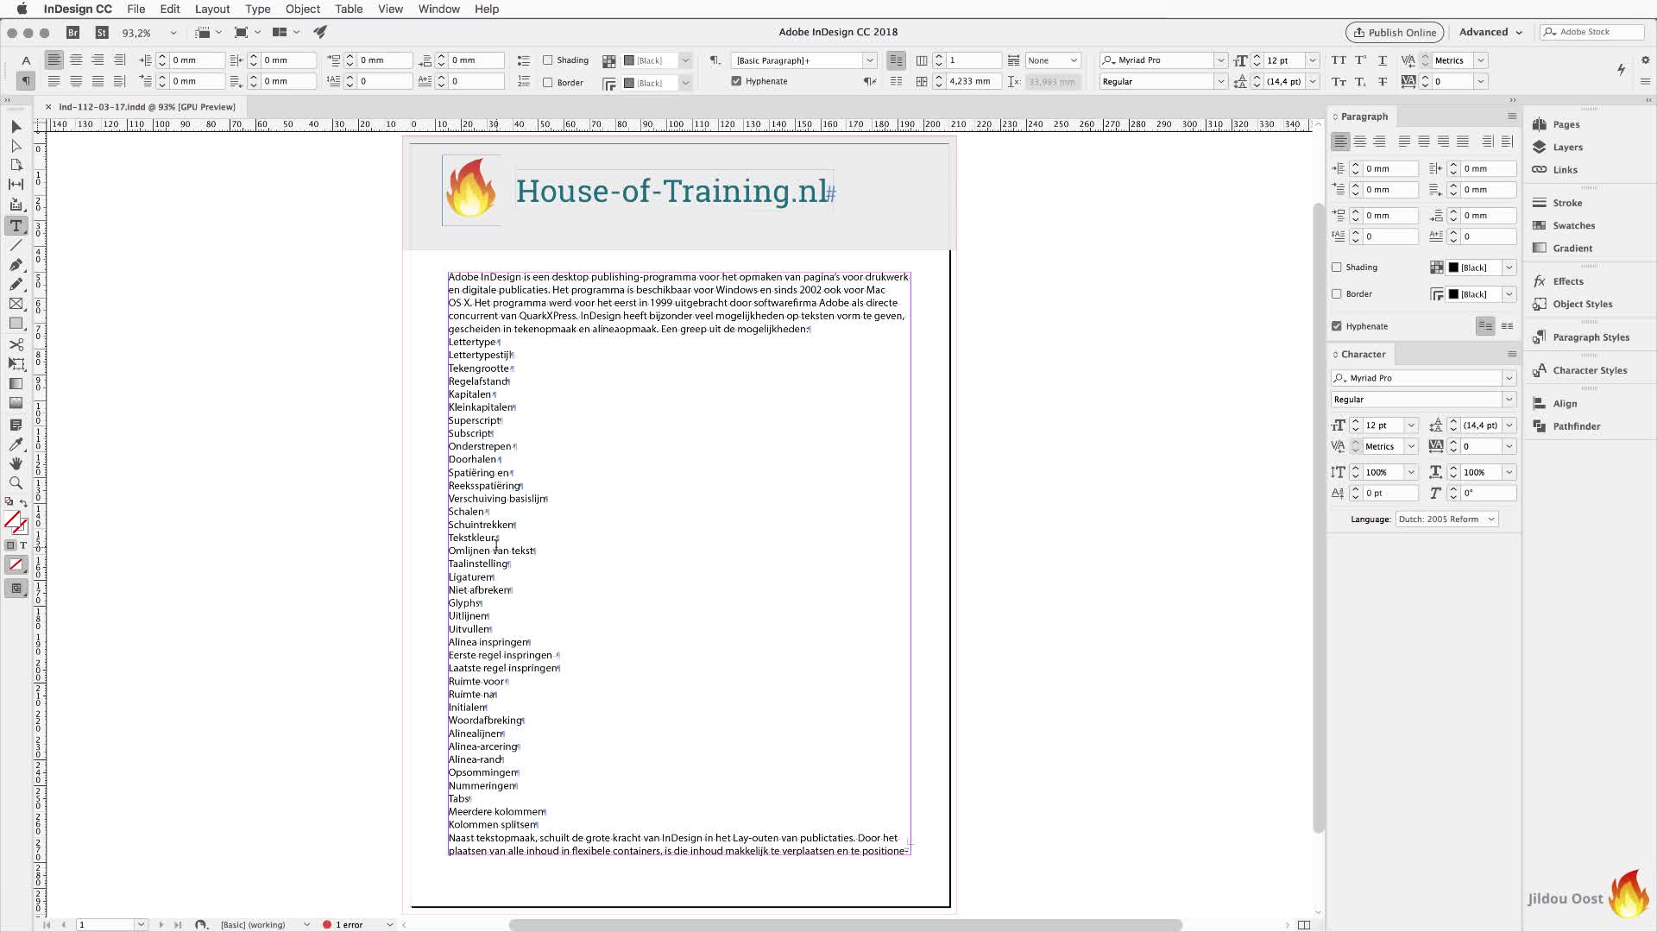Open the Character panel menu icon
This screenshot has width=1657, height=932.
pos(1512,354)
